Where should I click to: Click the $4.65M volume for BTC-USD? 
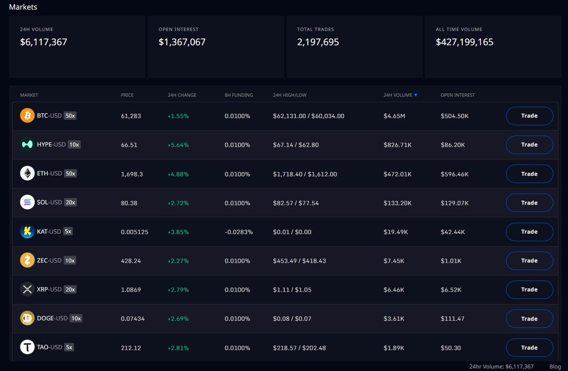pyautogui.click(x=394, y=116)
